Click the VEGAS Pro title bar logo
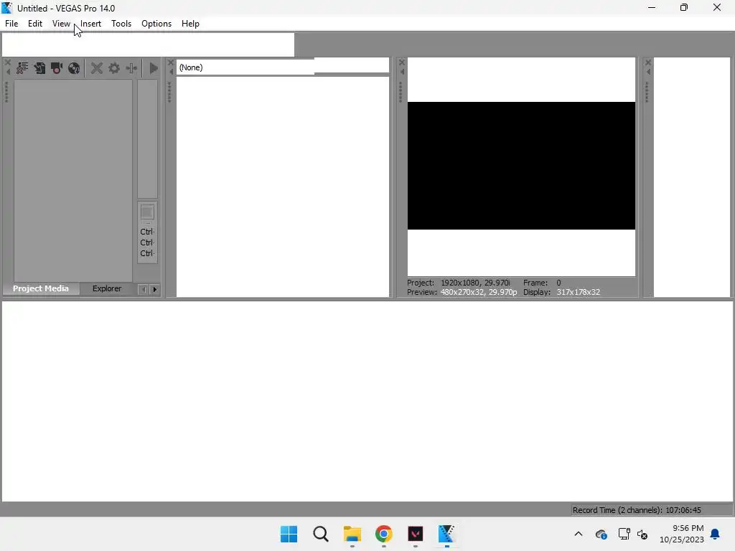The width and height of the screenshot is (735, 551). pos(7,8)
